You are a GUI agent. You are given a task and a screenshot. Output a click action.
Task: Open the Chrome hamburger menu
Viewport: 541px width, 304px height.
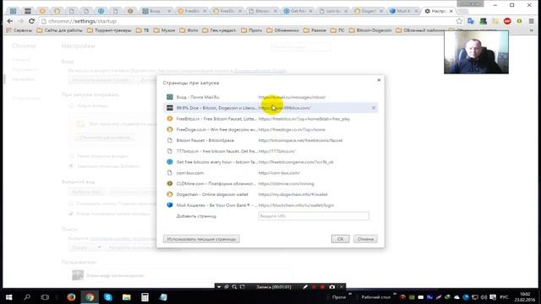click(532, 21)
